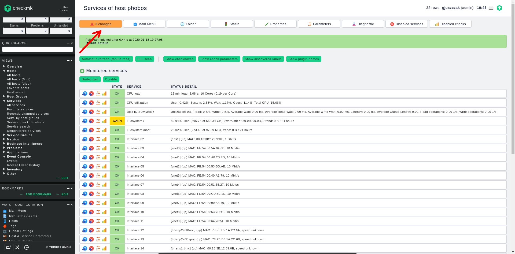The height and width of the screenshot is (254, 515).
Task: Expand the Host Groups tree node
Action: (x=4, y=96)
